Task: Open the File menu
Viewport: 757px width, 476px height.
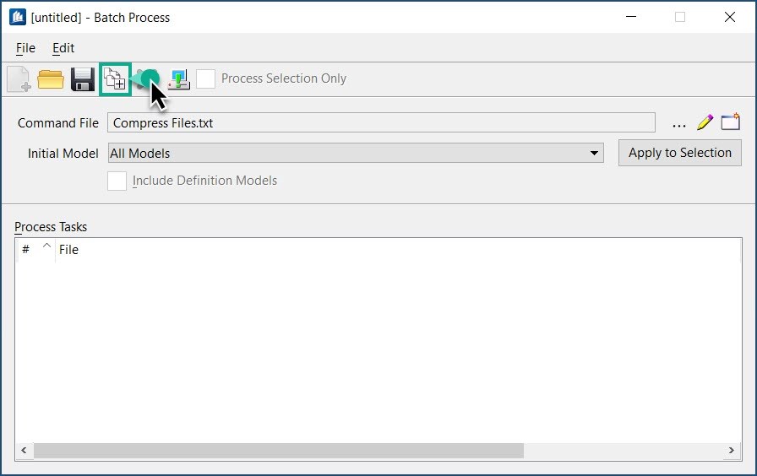Action: coord(25,49)
